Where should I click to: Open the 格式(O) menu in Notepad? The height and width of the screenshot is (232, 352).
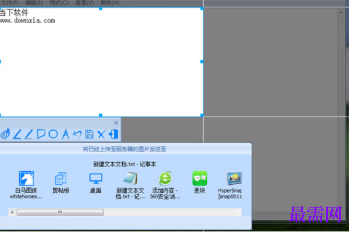(59, 3)
